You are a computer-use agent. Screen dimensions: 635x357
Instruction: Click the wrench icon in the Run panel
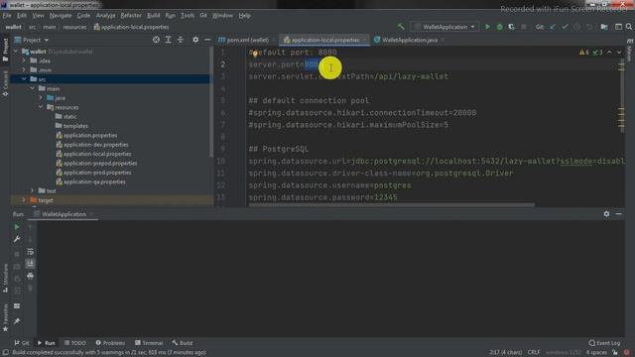pyautogui.click(x=17, y=239)
